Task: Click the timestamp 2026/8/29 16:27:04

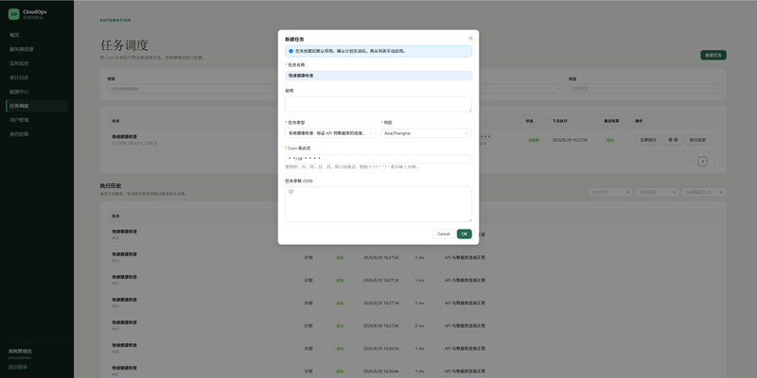Action: [x=381, y=325]
